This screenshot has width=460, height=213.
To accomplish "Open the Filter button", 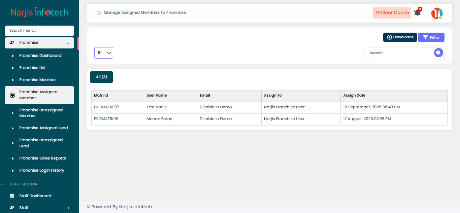I will point(431,37).
